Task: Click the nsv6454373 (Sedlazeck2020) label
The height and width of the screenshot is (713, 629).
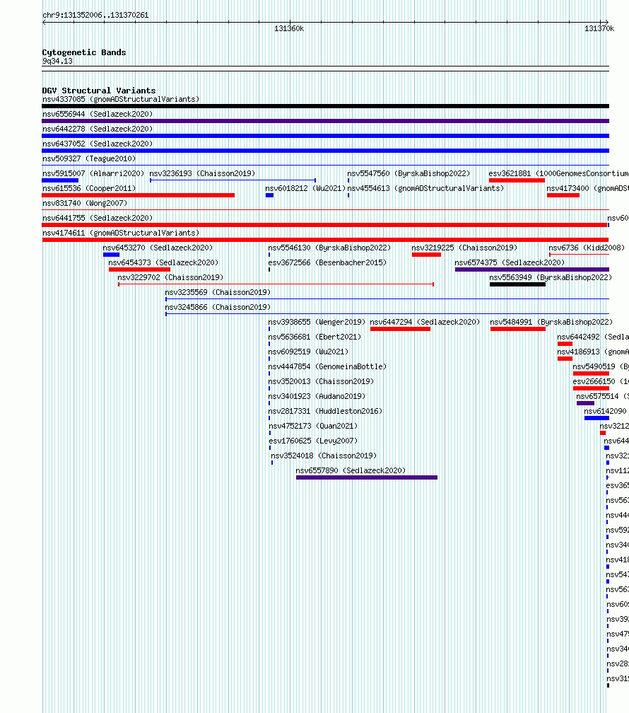Action: [163, 263]
